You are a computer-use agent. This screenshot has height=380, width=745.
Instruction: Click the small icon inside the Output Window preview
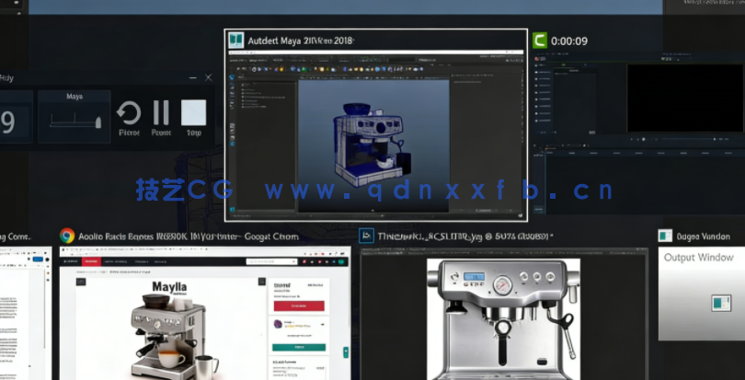(x=719, y=302)
